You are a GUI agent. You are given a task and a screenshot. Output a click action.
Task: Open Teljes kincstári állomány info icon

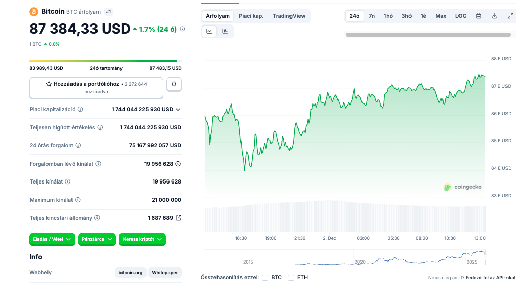point(97,218)
